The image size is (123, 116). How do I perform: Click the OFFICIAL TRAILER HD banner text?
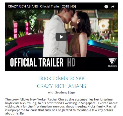[43, 62]
